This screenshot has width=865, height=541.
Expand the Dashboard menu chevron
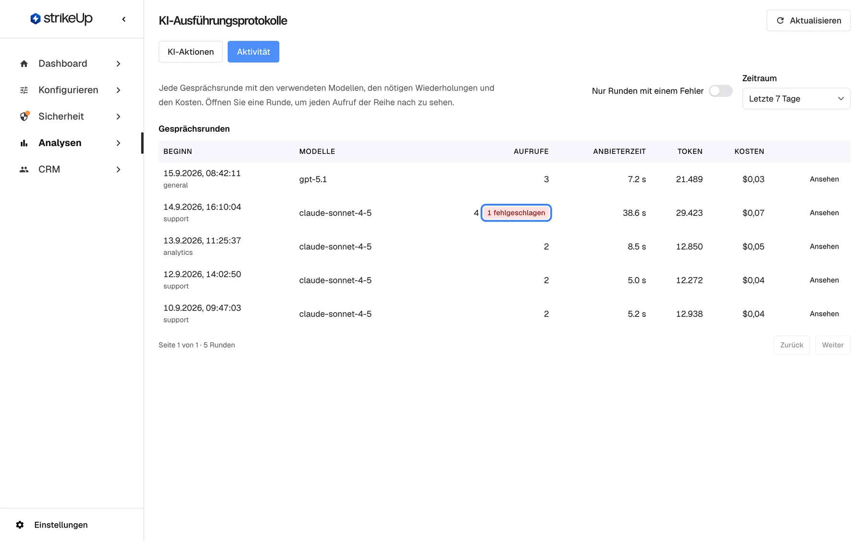(x=118, y=63)
